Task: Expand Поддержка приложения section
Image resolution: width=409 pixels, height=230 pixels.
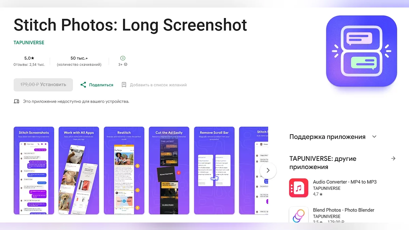Action: tap(374, 137)
